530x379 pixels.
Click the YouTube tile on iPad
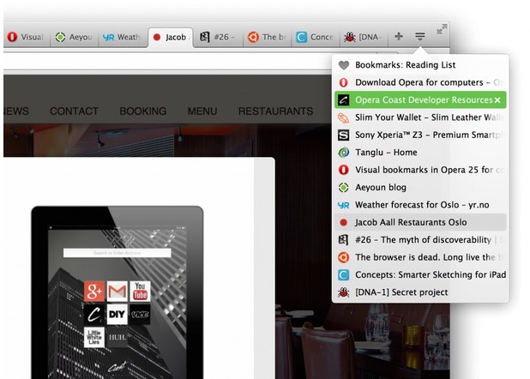coord(140,291)
